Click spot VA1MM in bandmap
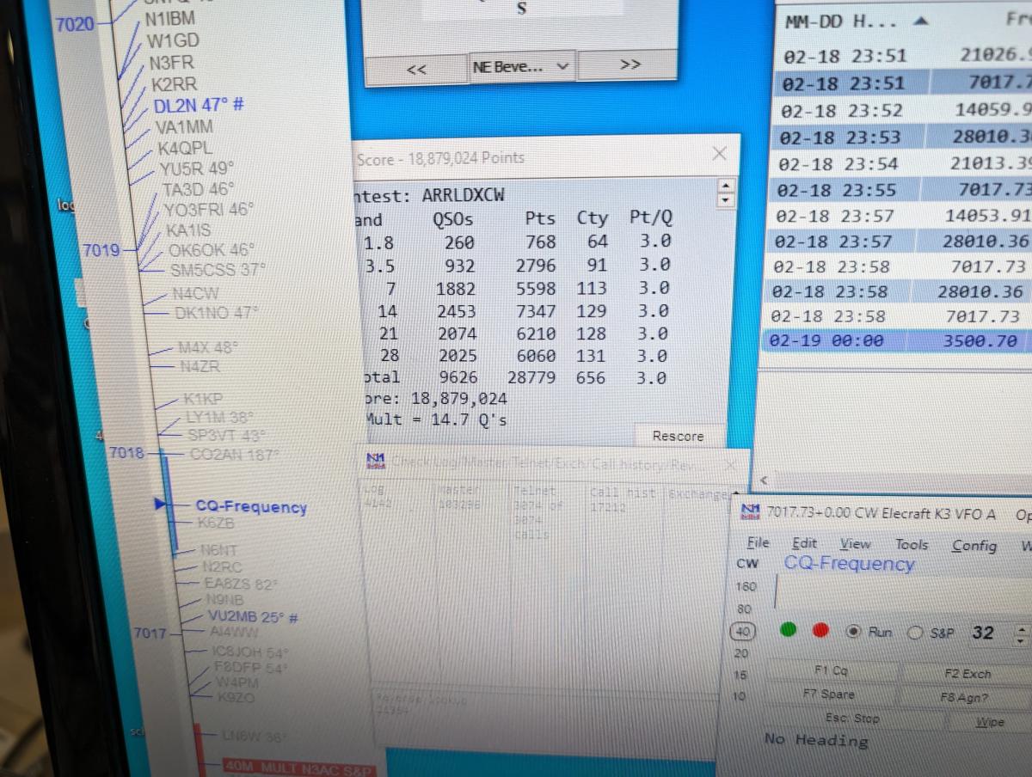The image size is (1032, 777). [x=184, y=126]
